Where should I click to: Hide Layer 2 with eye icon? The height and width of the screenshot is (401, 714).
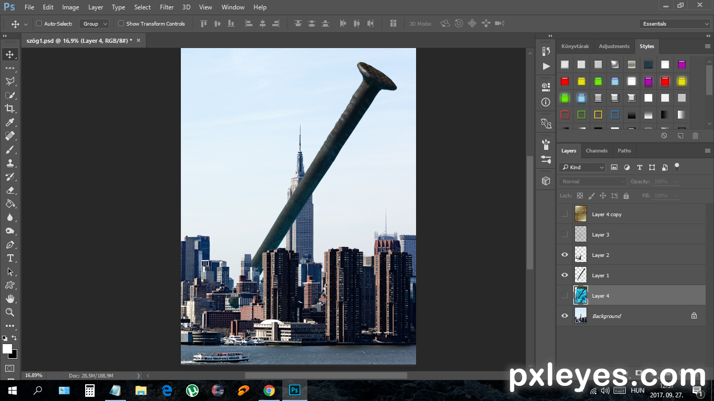point(565,255)
